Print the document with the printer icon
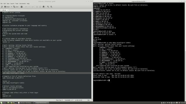186x104 pixels. point(22,7)
